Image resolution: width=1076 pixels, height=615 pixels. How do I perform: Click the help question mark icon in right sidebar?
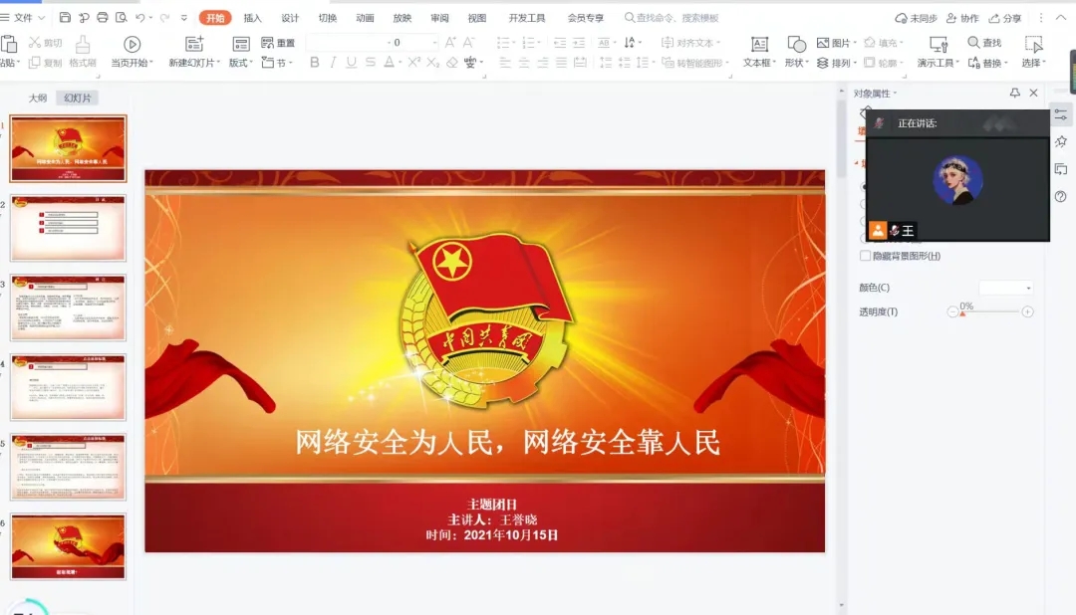pyautogui.click(x=1061, y=197)
